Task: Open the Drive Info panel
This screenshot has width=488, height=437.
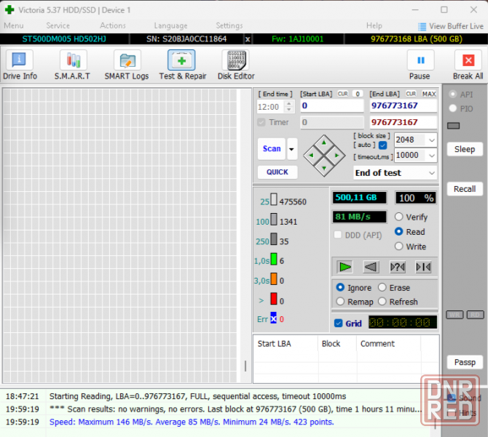Action: tap(20, 65)
